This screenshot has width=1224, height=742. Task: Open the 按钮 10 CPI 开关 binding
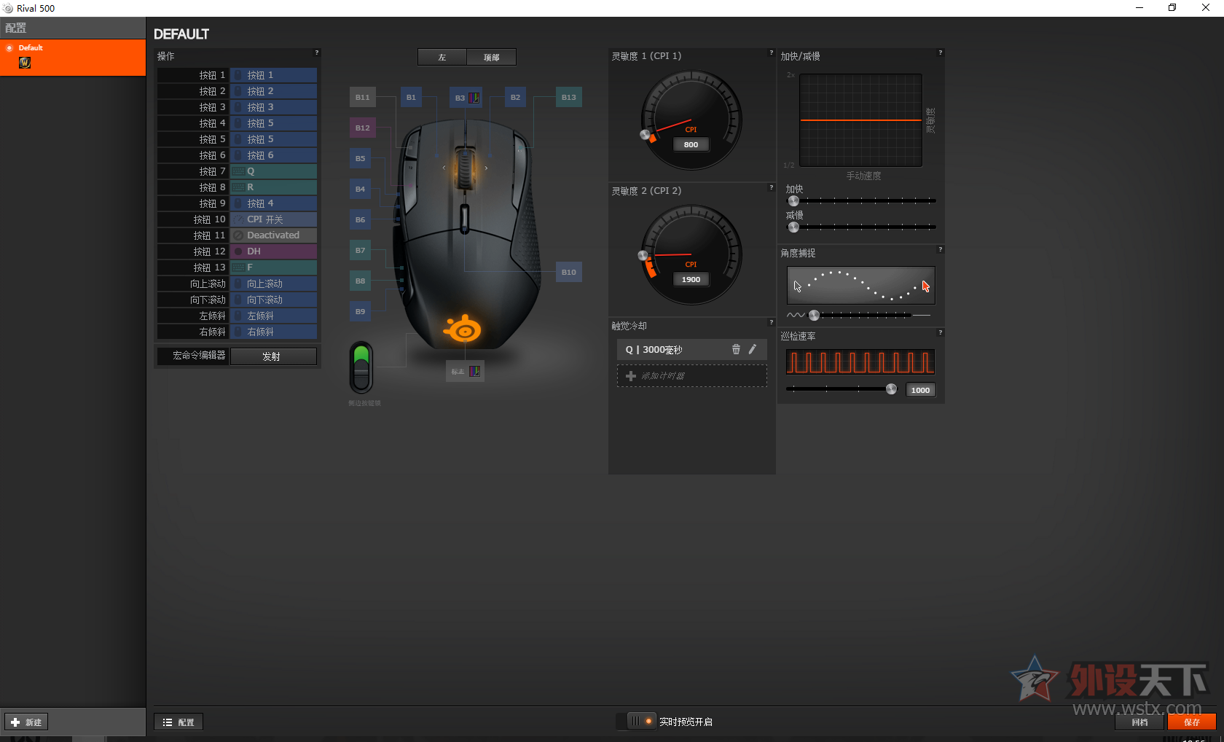[x=273, y=219]
